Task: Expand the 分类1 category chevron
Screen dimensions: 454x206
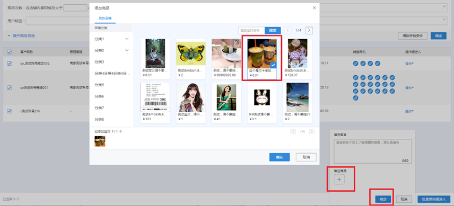Action: coord(127,39)
